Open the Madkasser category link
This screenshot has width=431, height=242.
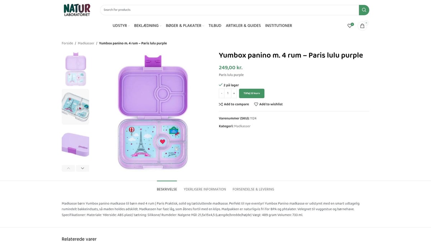click(242, 126)
